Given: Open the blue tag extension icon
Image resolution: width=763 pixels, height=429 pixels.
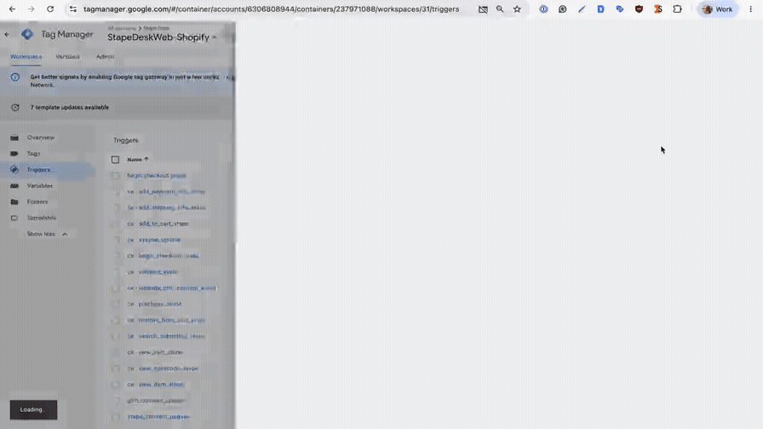Looking at the screenshot, I should pyautogui.click(x=620, y=9).
